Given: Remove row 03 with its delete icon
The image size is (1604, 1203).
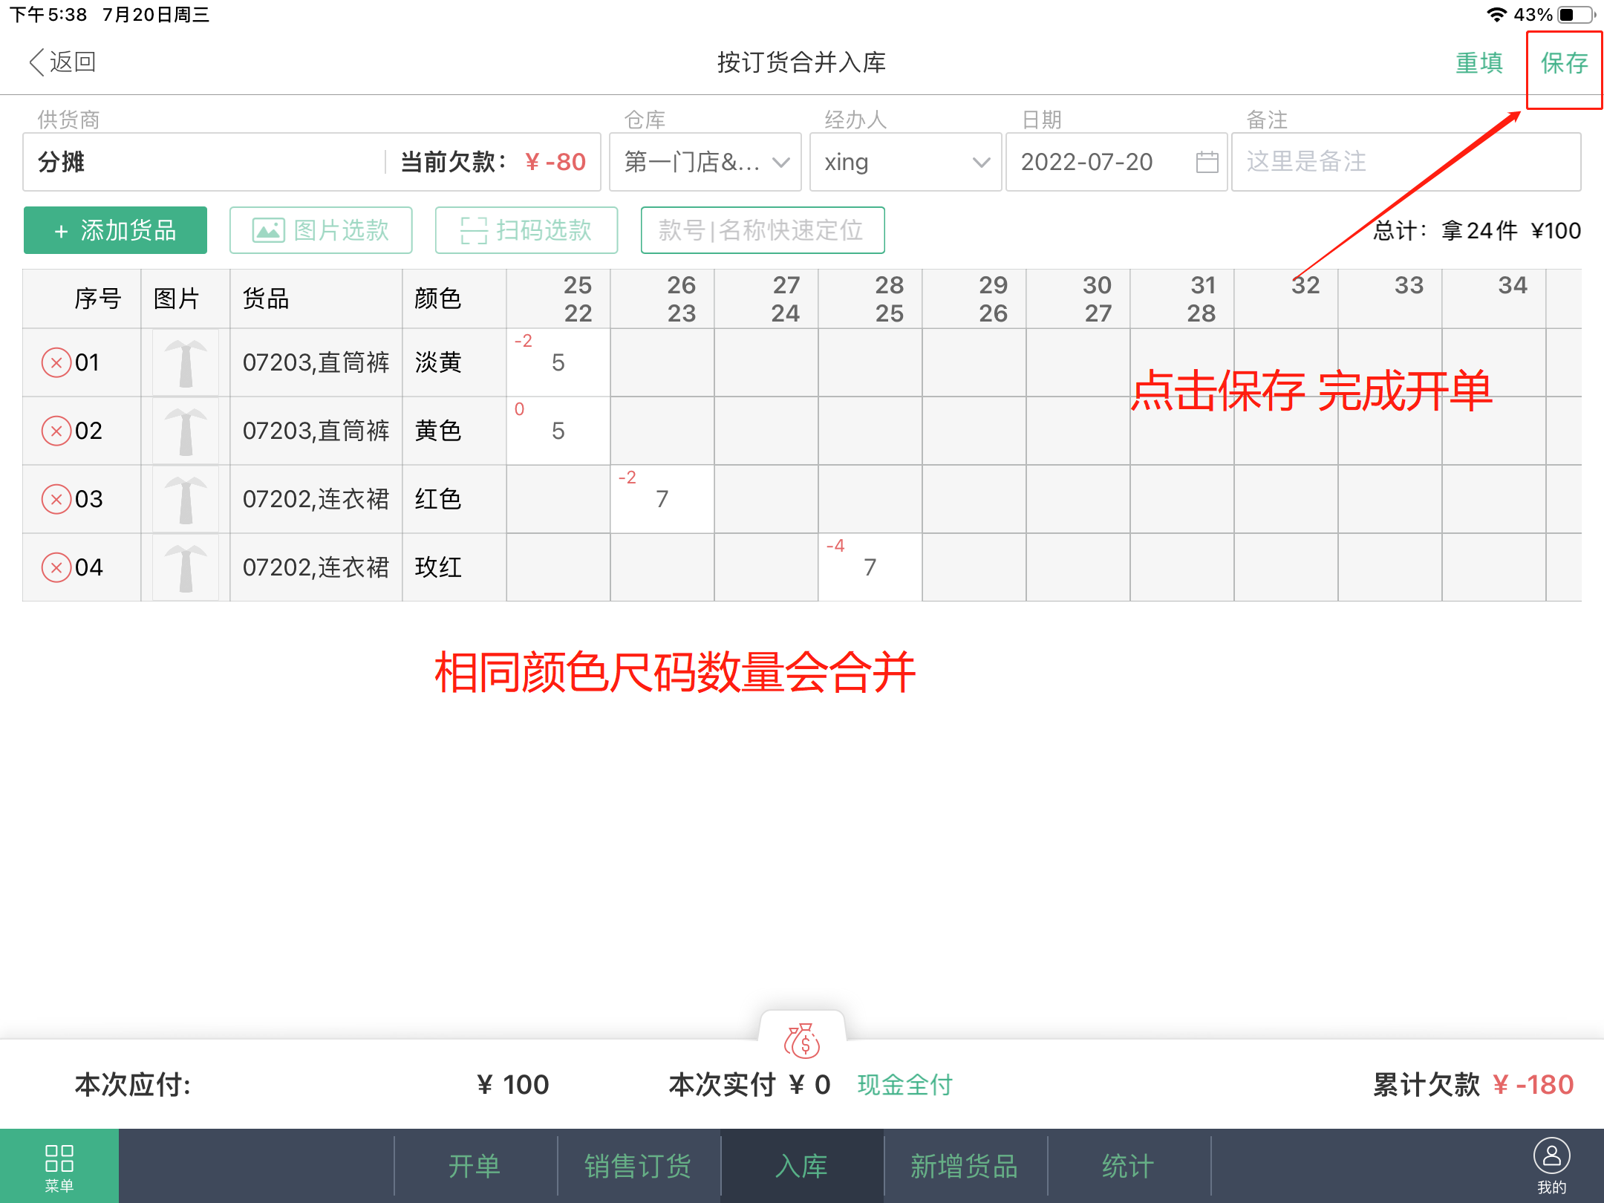Looking at the screenshot, I should click(56, 500).
